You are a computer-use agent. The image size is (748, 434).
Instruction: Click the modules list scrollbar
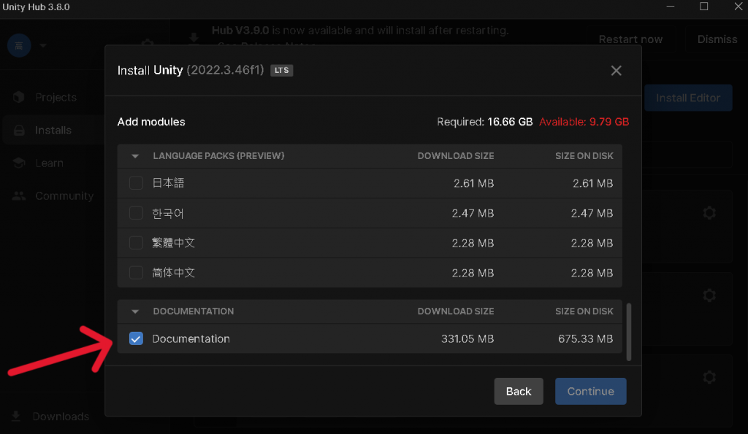point(629,332)
